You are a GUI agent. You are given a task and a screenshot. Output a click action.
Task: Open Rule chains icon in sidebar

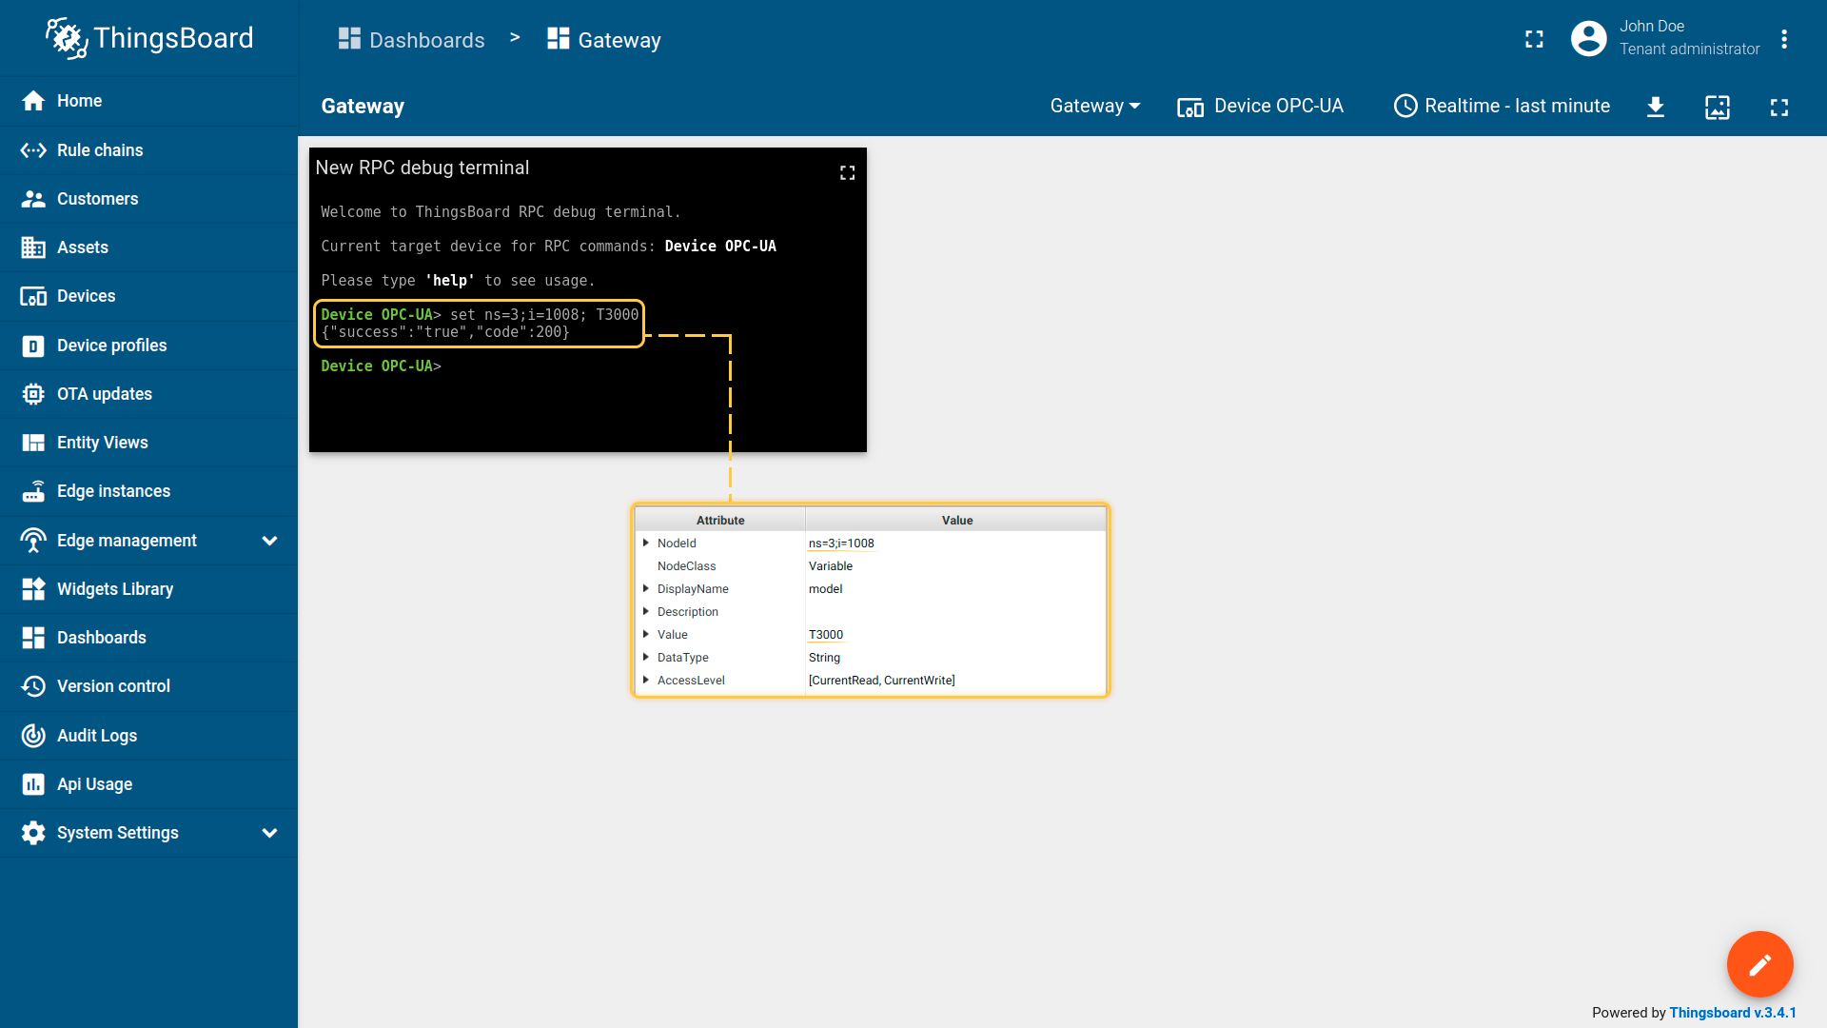33,150
